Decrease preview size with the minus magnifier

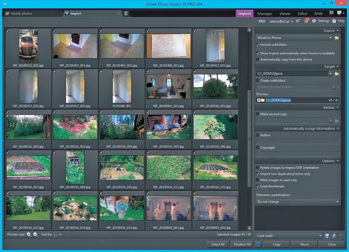(x=35, y=235)
